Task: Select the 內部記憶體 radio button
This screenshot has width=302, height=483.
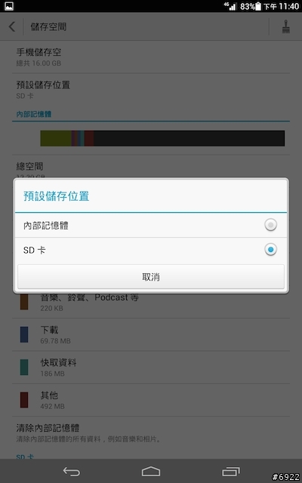Action: pos(270,225)
